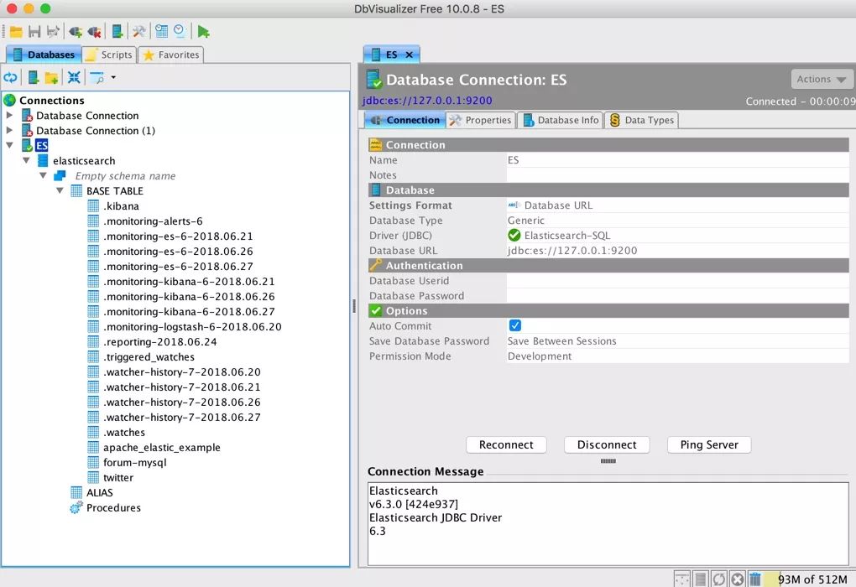
Task: Click the Ping Server button
Action: tap(708, 444)
